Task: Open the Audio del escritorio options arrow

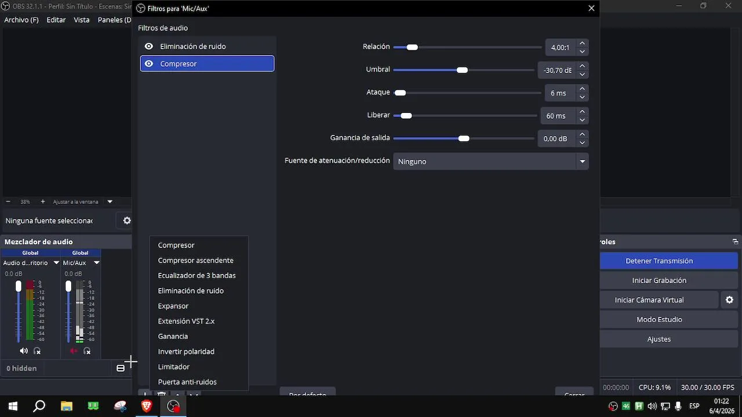Action: (56, 263)
